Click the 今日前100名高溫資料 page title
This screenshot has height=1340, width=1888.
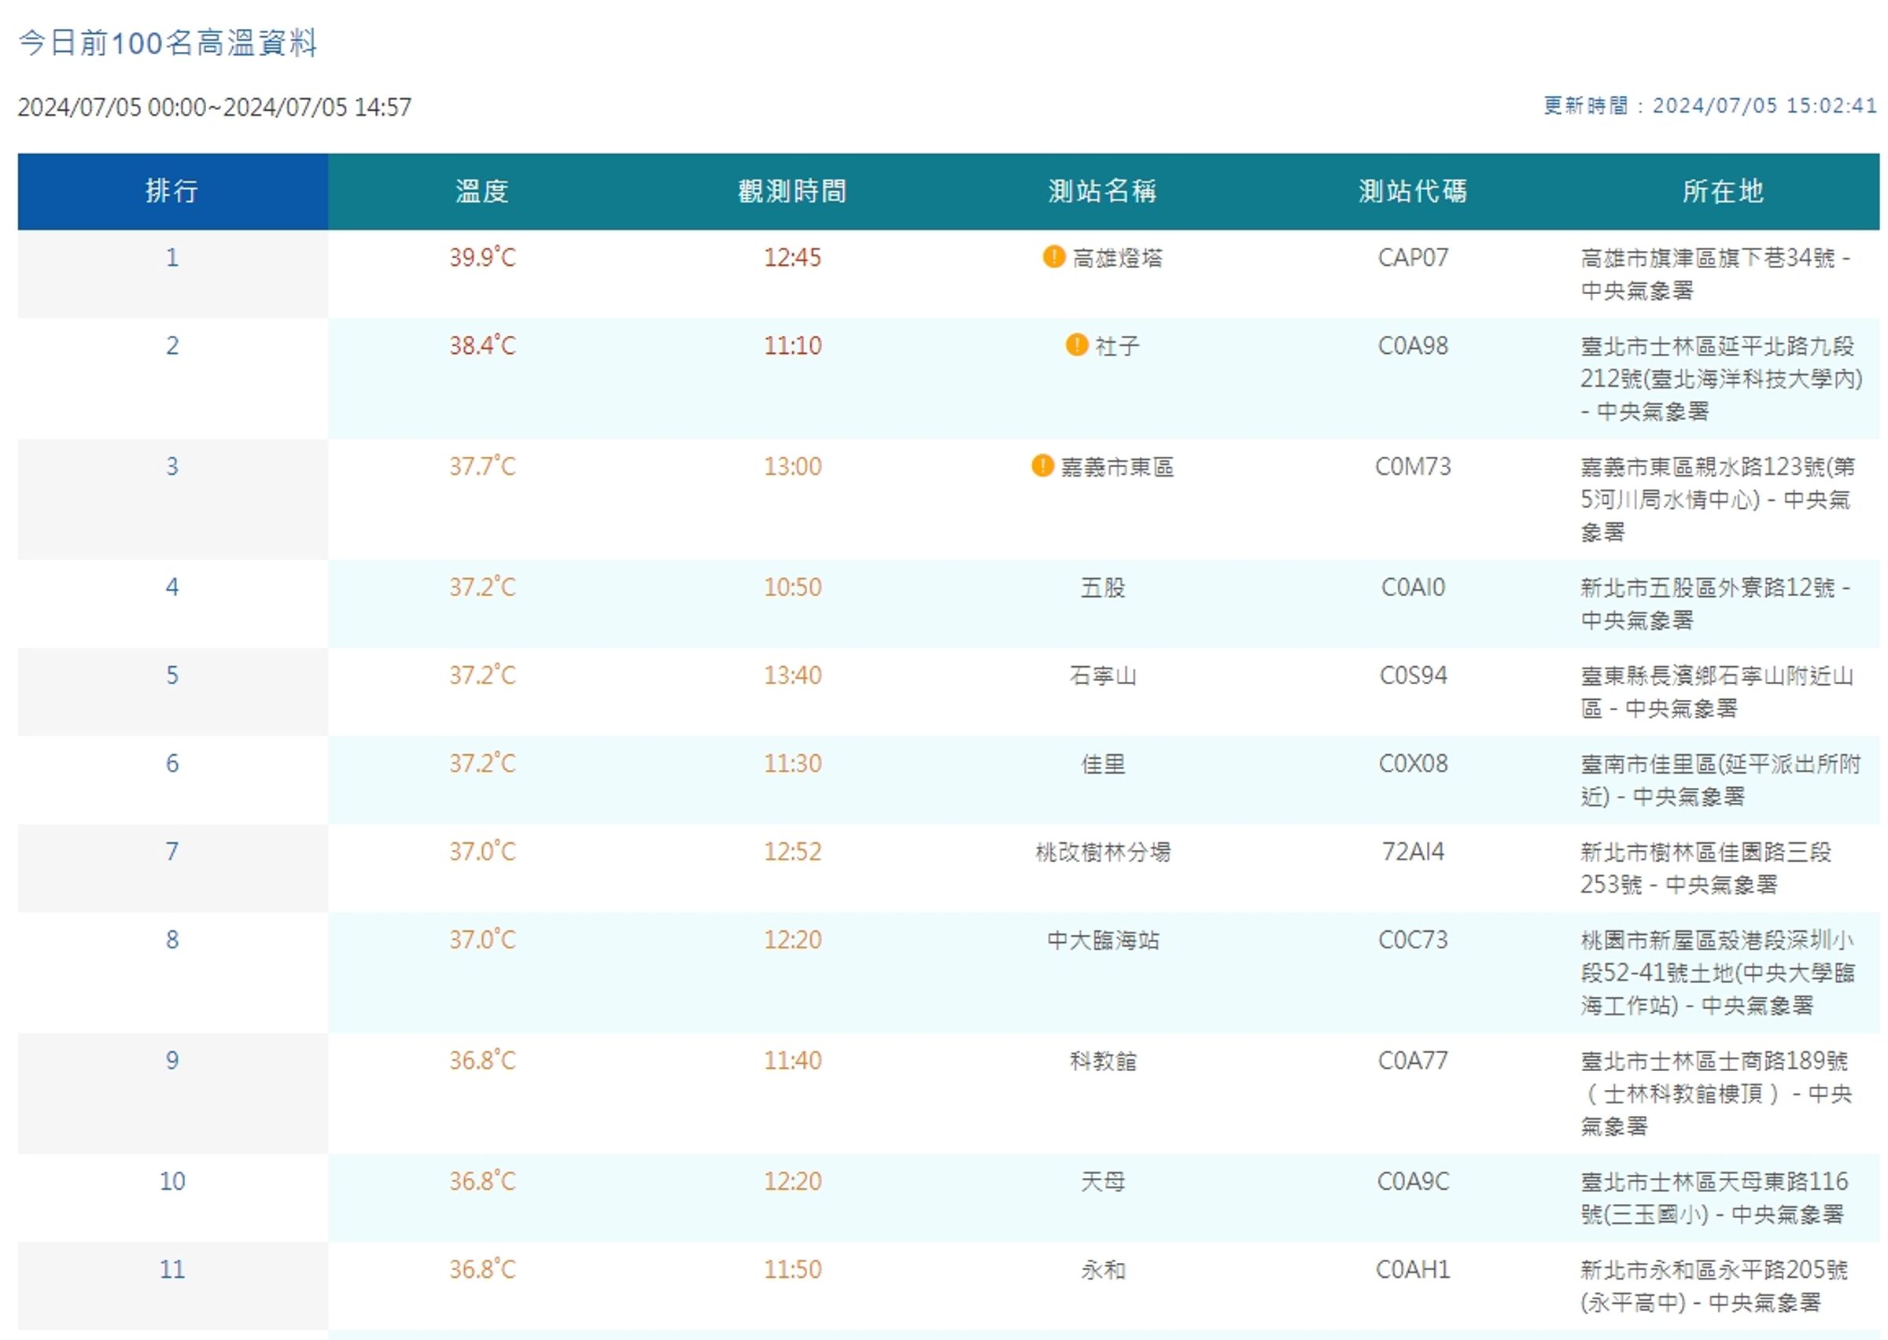point(168,43)
